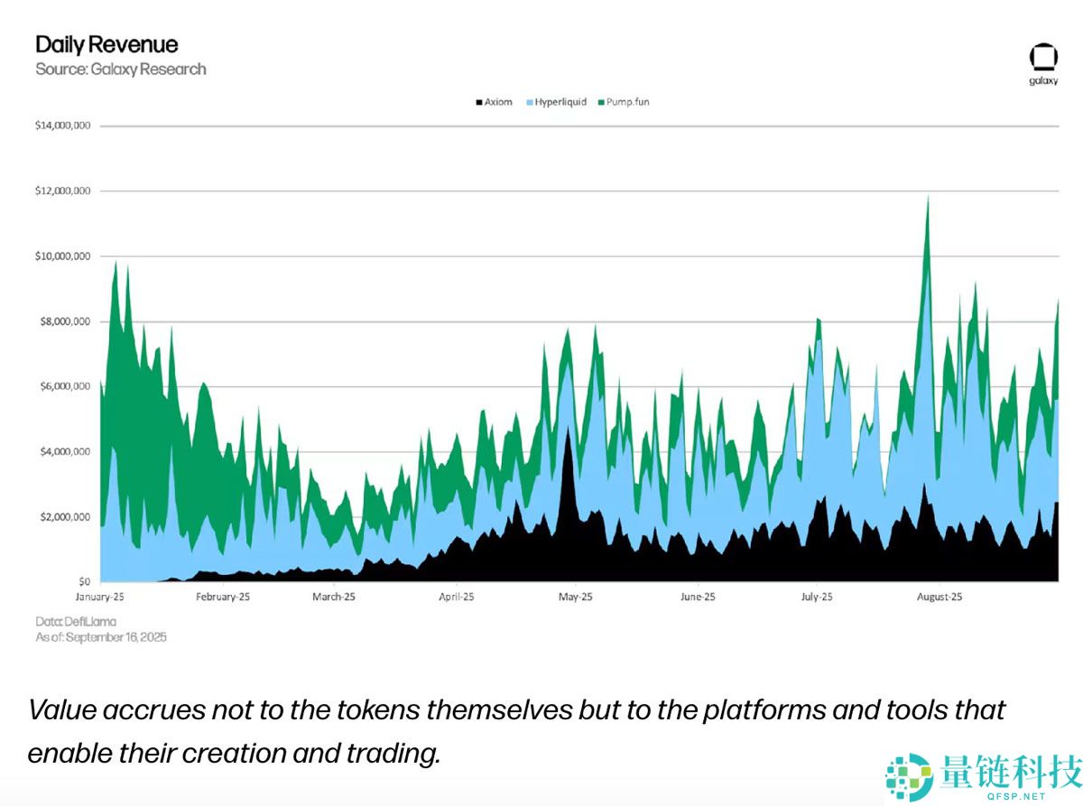The width and height of the screenshot is (1083, 806).
Task: Click the black Axiom legend swatch
Action: point(478,103)
